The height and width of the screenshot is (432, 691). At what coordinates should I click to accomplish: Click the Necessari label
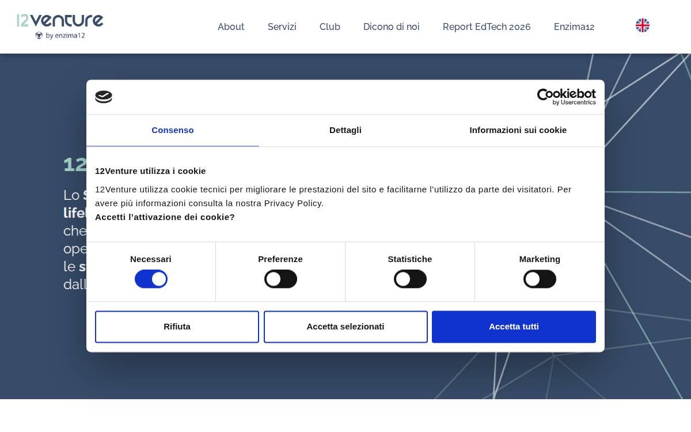pyautogui.click(x=151, y=259)
